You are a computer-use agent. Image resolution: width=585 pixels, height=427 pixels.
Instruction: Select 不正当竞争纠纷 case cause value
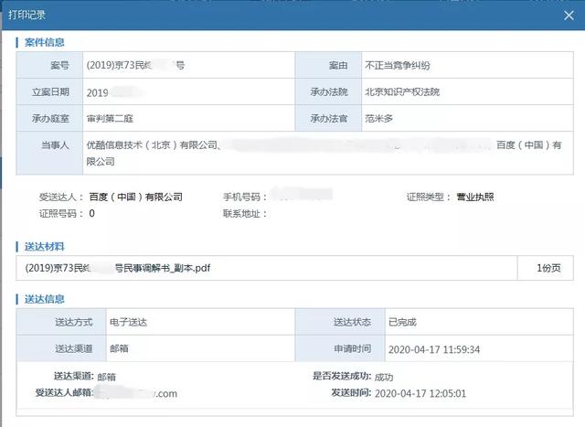point(398,65)
